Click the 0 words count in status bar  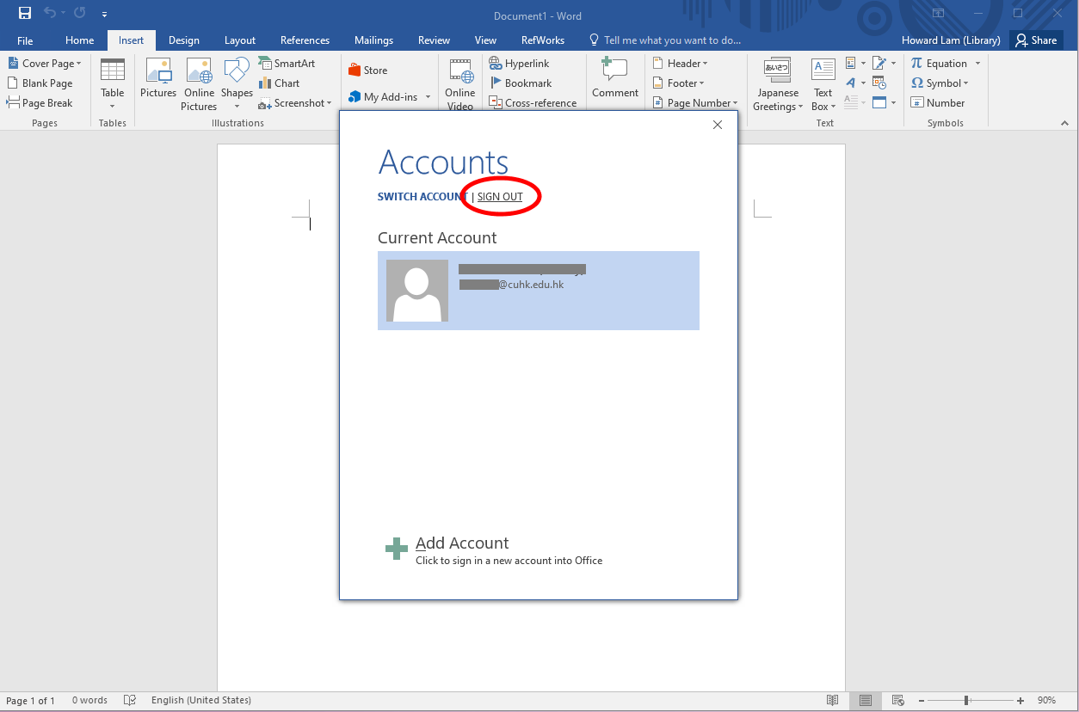coord(89,701)
